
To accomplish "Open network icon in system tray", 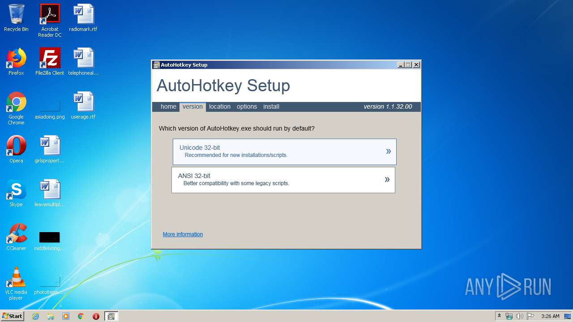I will click(509, 316).
